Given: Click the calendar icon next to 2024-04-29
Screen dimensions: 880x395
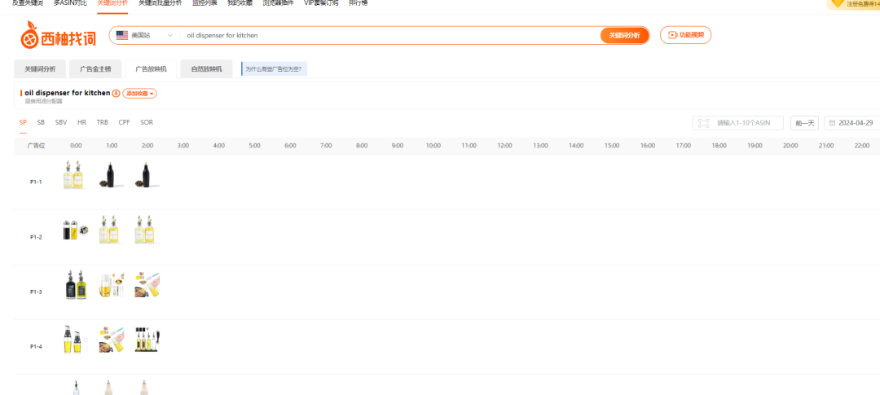Looking at the screenshot, I should pos(832,123).
